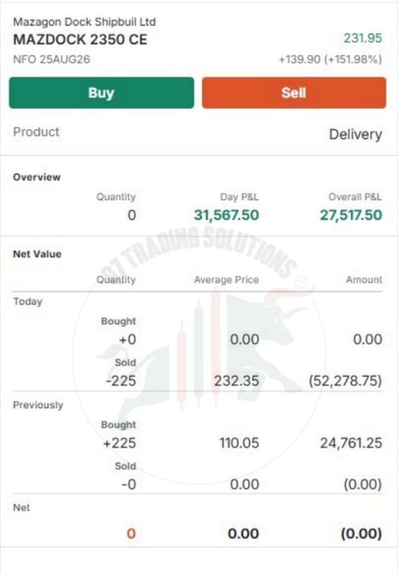Click the bought amount 24,761.25
398x573 pixels.
[351, 443]
